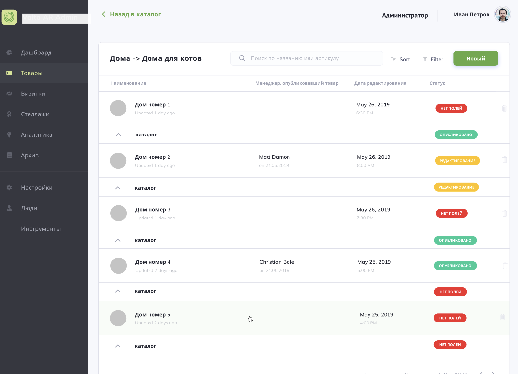Click the green Новый button
518x374 pixels.
[476, 58]
